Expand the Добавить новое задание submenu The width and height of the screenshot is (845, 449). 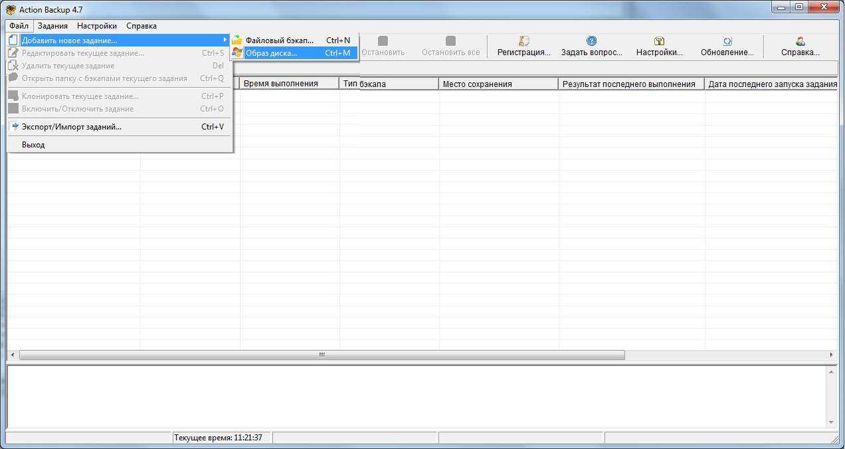click(69, 41)
